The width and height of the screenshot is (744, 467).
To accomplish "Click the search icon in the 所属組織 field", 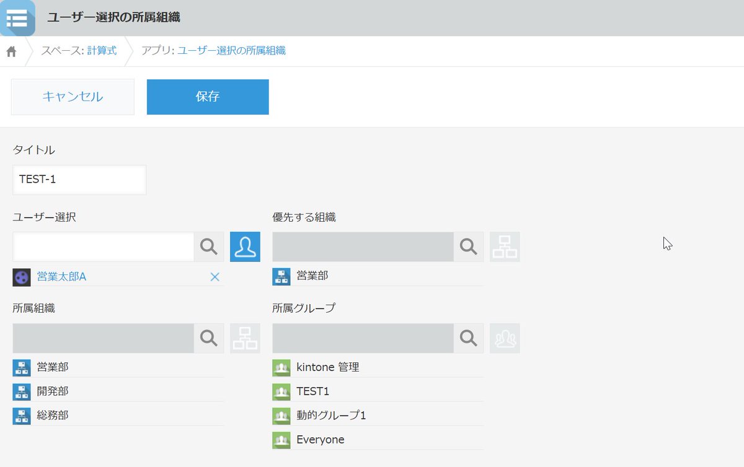I will [x=209, y=338].
